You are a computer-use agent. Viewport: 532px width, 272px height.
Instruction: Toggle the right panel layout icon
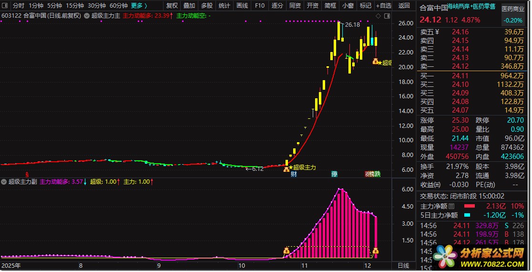(x=387, y=15)
